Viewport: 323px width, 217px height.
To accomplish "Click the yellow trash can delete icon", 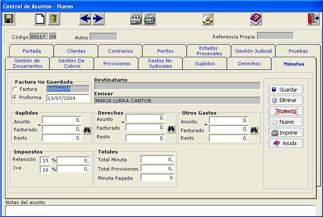I will [x=53, y=19].
